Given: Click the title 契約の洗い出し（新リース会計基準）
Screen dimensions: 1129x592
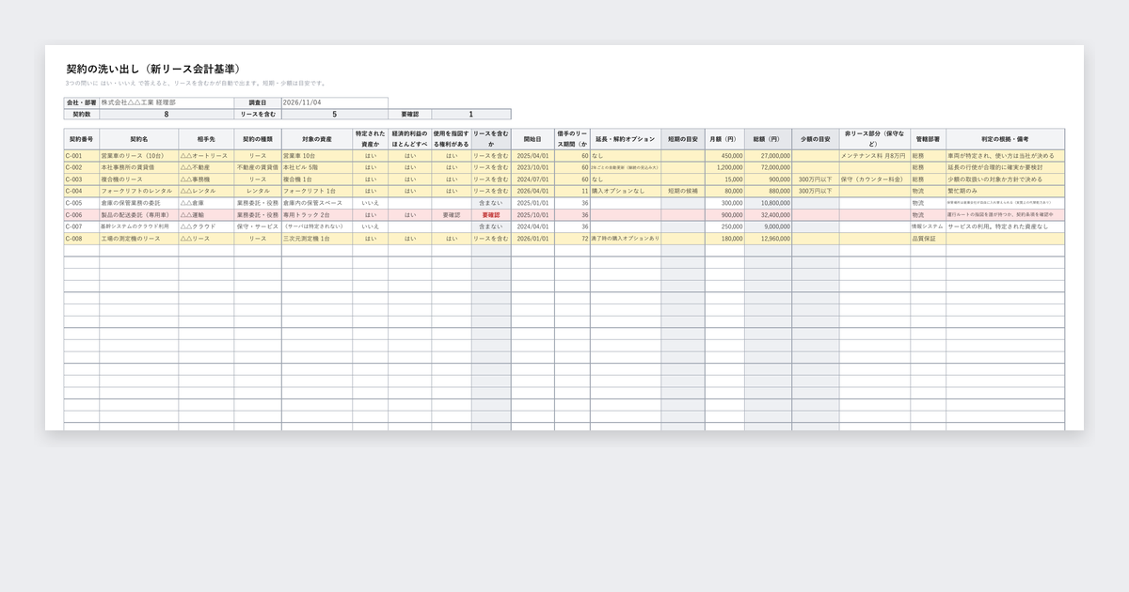Looking at the screenshot, I should [155, 70].
